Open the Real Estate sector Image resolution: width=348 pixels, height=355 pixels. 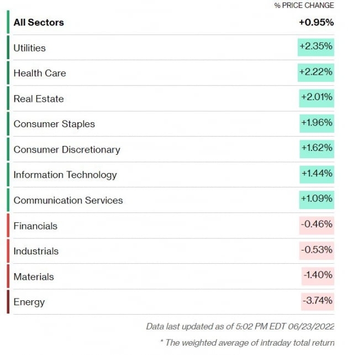click(39, 99)
